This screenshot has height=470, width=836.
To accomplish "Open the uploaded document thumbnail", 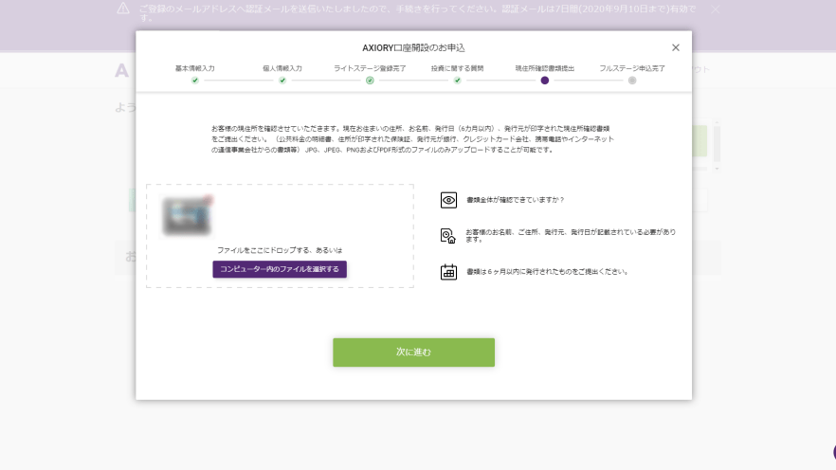I will pyautogui.click(x=186, y=215).
